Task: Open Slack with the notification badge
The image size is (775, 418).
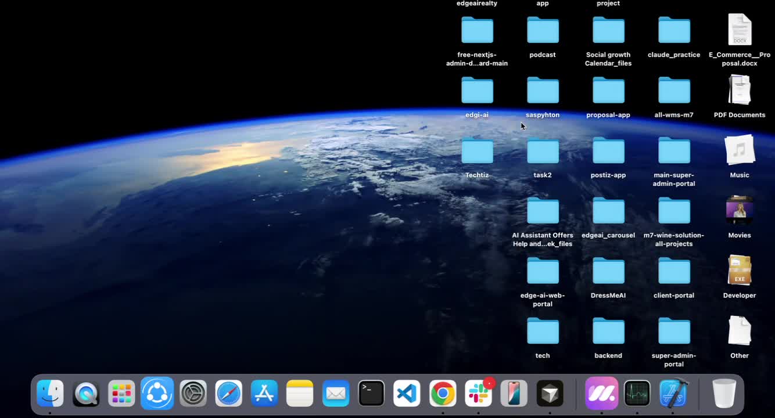Action: tap(478, 394)
